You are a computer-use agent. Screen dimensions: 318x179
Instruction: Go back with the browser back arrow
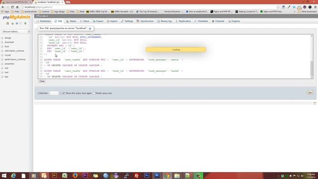coord(3,7)
